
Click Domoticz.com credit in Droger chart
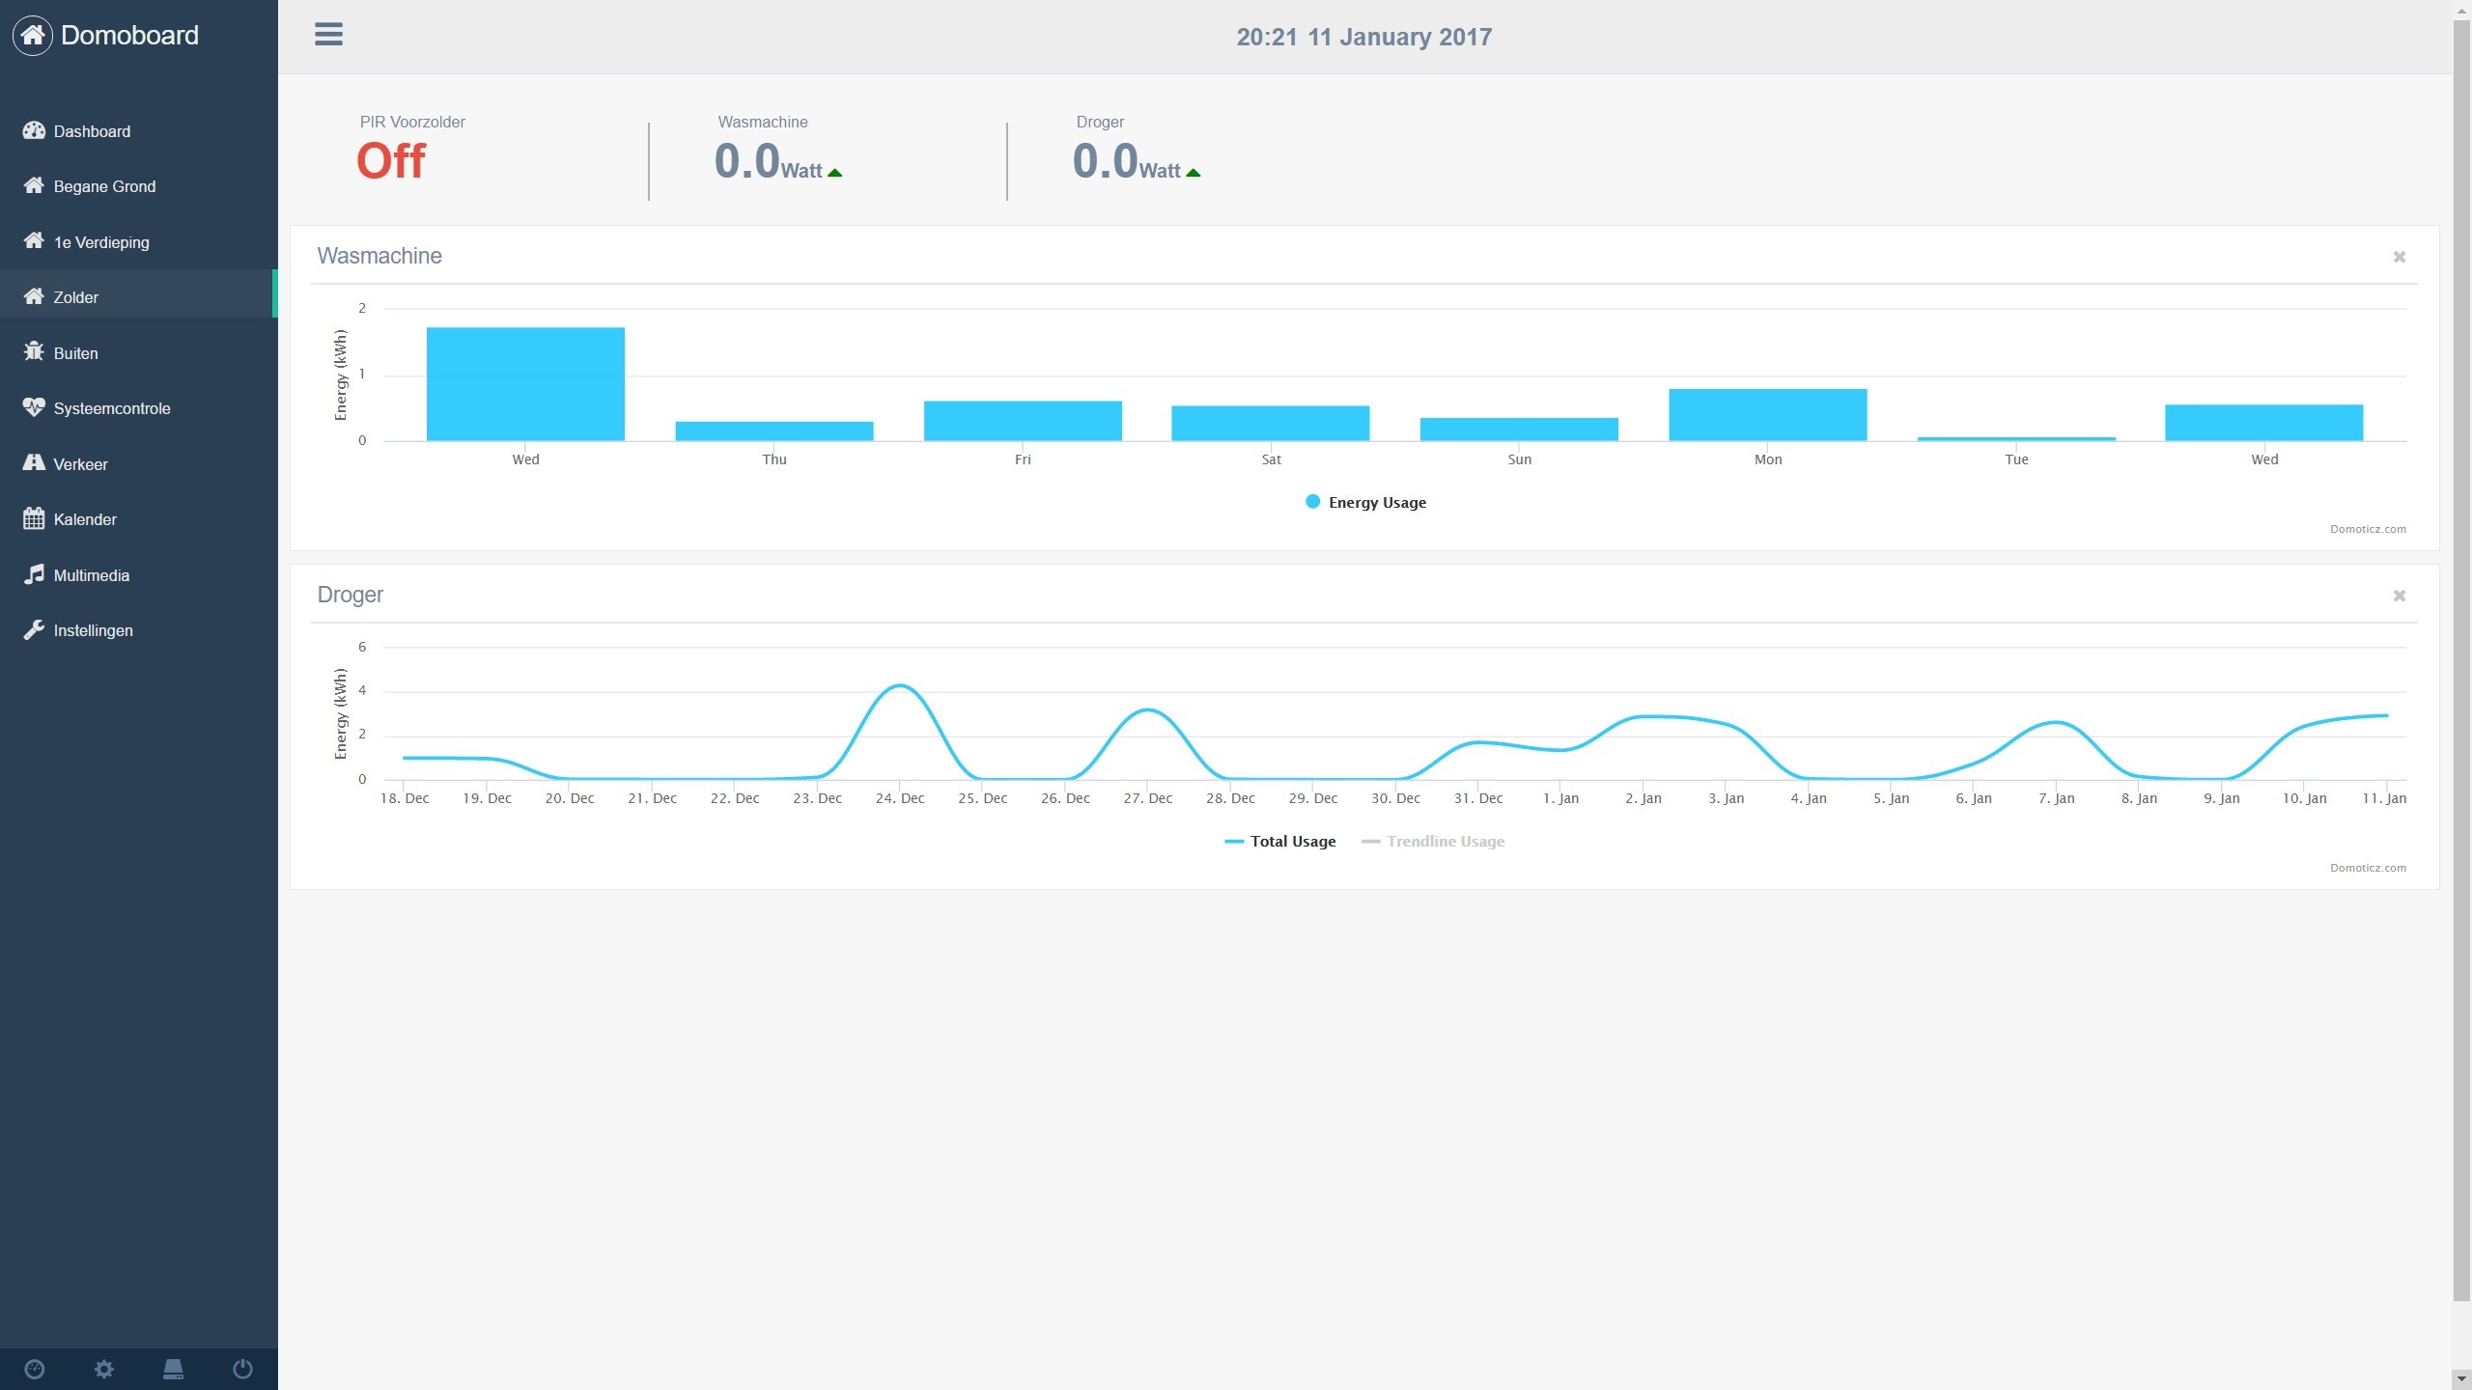2368,868
